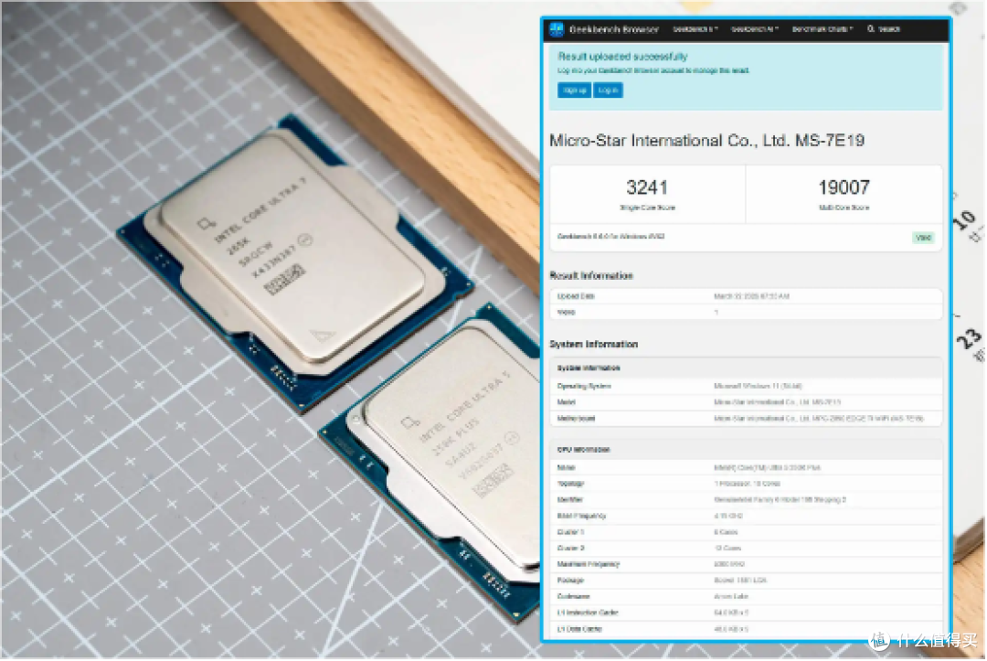Click the Geekbench logo icon

tap(557, 29)
